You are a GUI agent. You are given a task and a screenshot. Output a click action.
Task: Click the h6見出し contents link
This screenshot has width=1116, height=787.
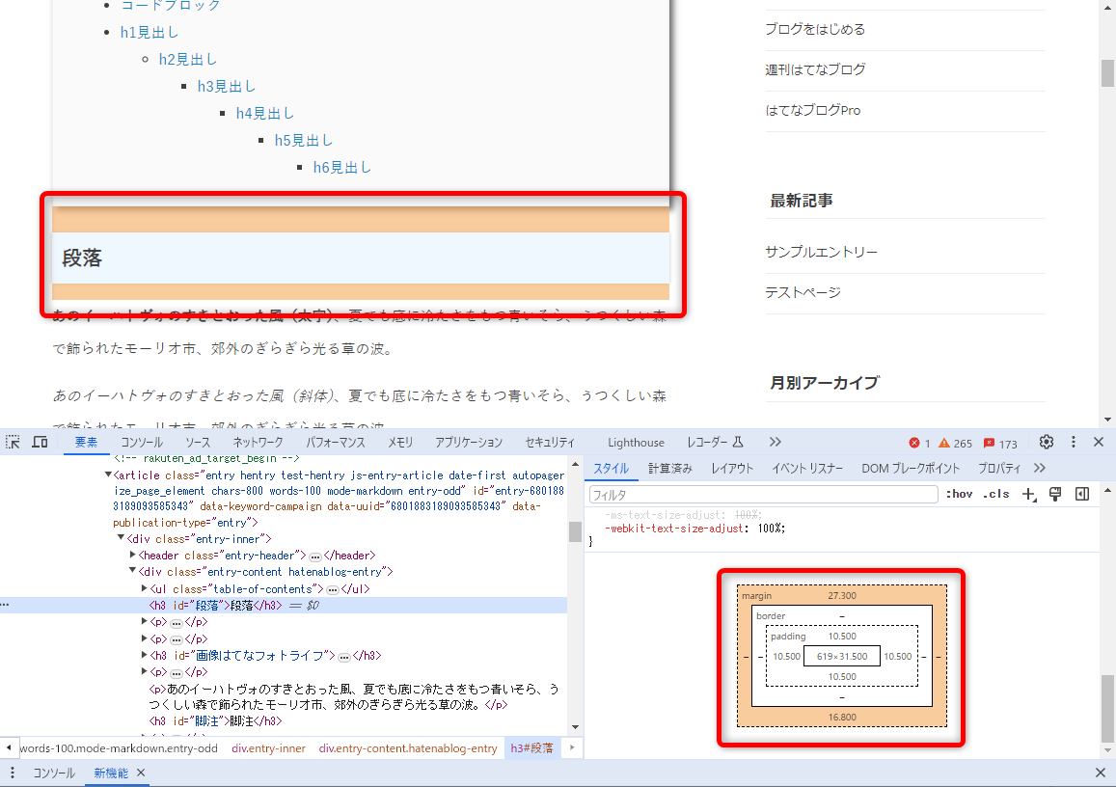341,167
